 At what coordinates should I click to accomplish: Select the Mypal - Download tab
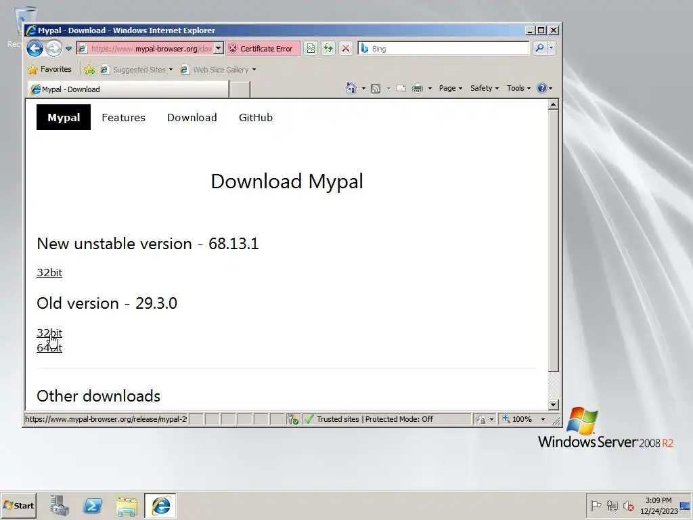click(x=128, y=89)
